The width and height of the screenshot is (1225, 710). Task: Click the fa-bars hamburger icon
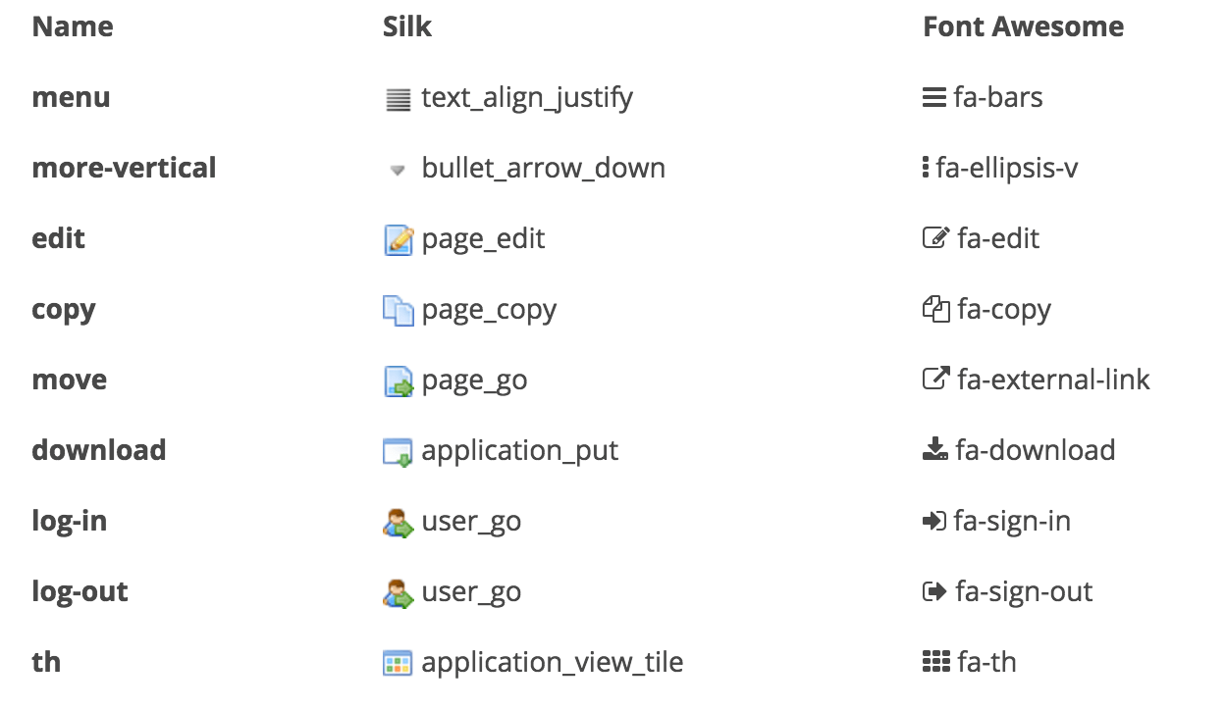(x=934, y=98)
